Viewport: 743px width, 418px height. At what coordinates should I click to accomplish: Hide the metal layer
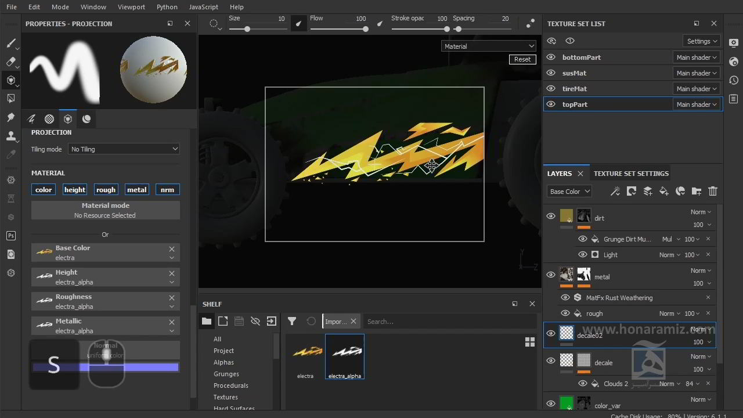point(551,275)
